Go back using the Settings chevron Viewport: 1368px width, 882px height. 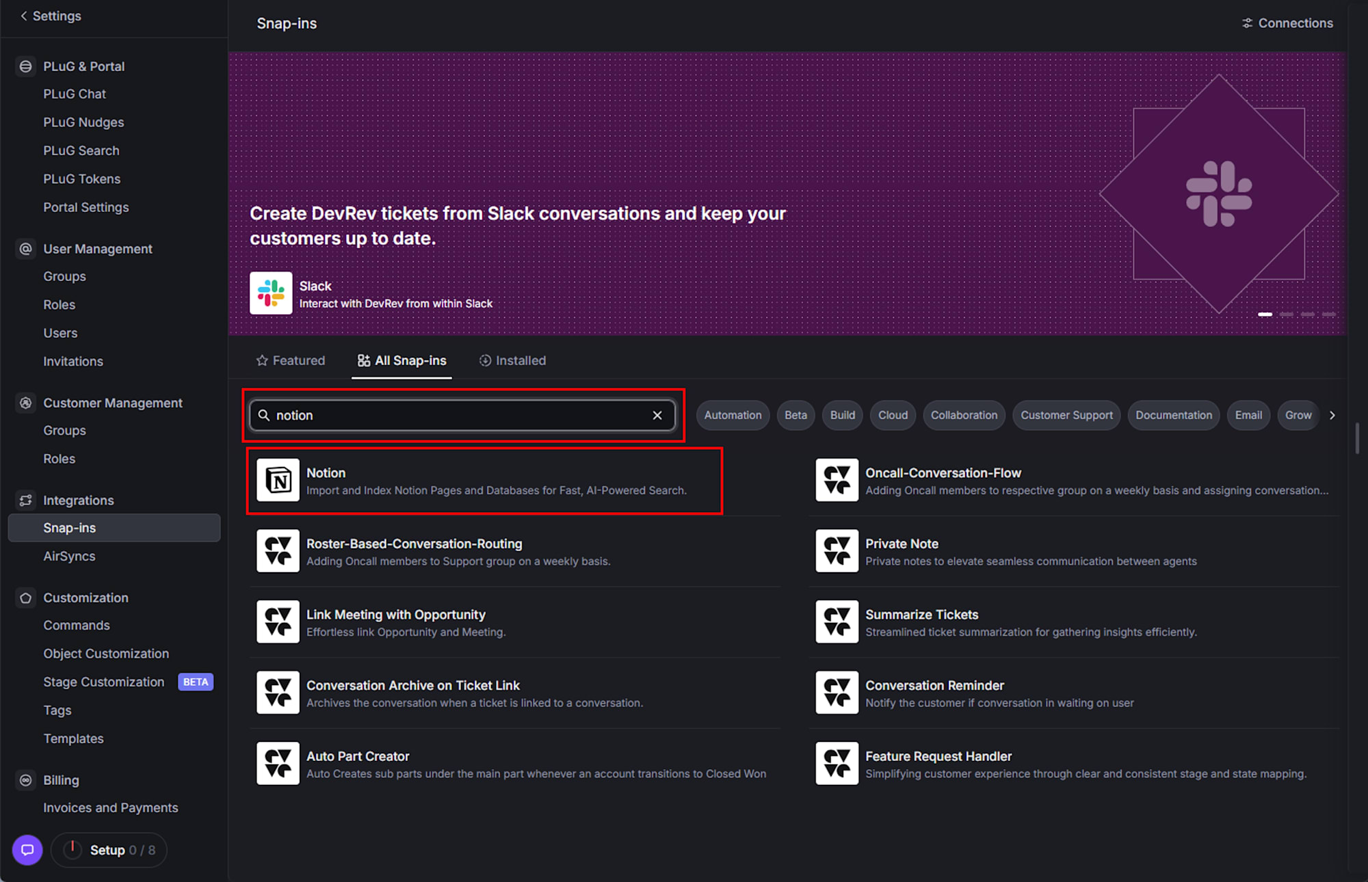24,16
